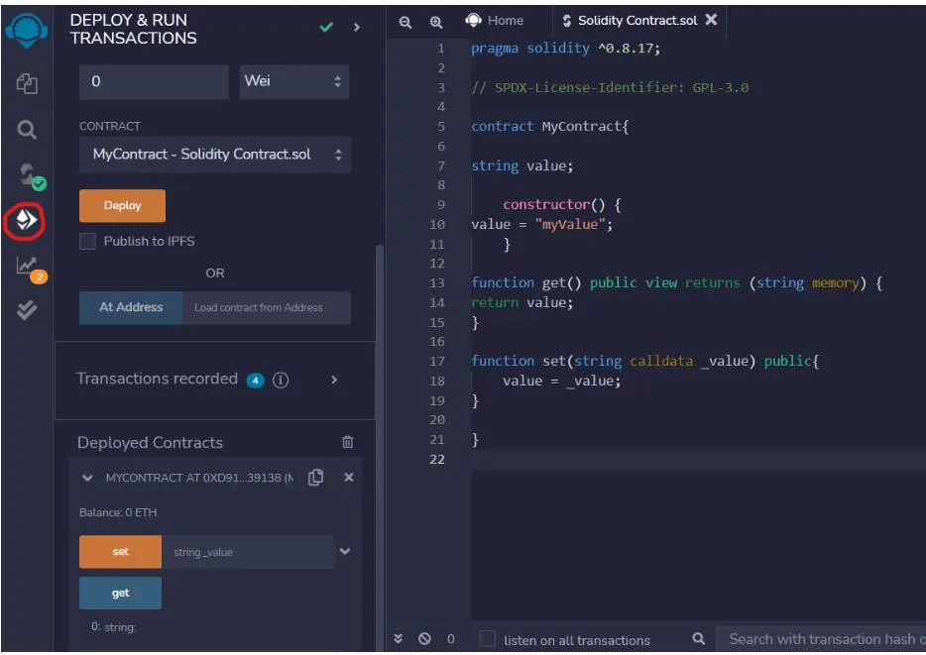926x655 pixels.
Task: Click the 'Deployed Contracts' heading
Action: [150, 443]
